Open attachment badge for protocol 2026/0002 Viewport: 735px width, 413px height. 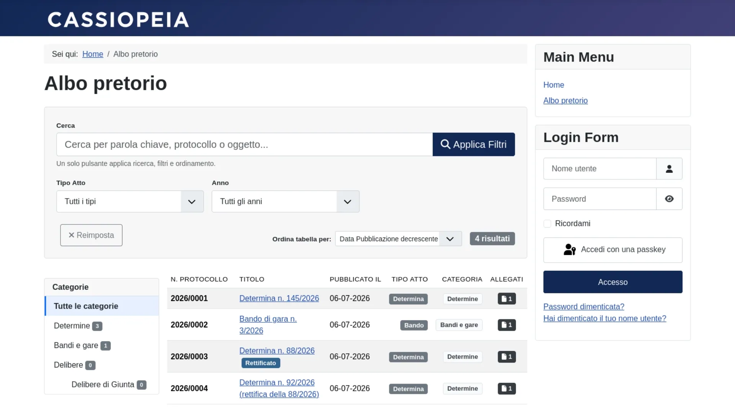coord(506,325)
